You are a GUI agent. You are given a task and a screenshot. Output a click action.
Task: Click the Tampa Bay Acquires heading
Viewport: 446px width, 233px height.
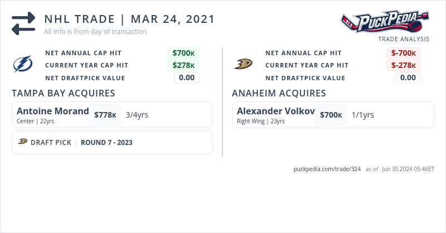click(x=64, y=93)
